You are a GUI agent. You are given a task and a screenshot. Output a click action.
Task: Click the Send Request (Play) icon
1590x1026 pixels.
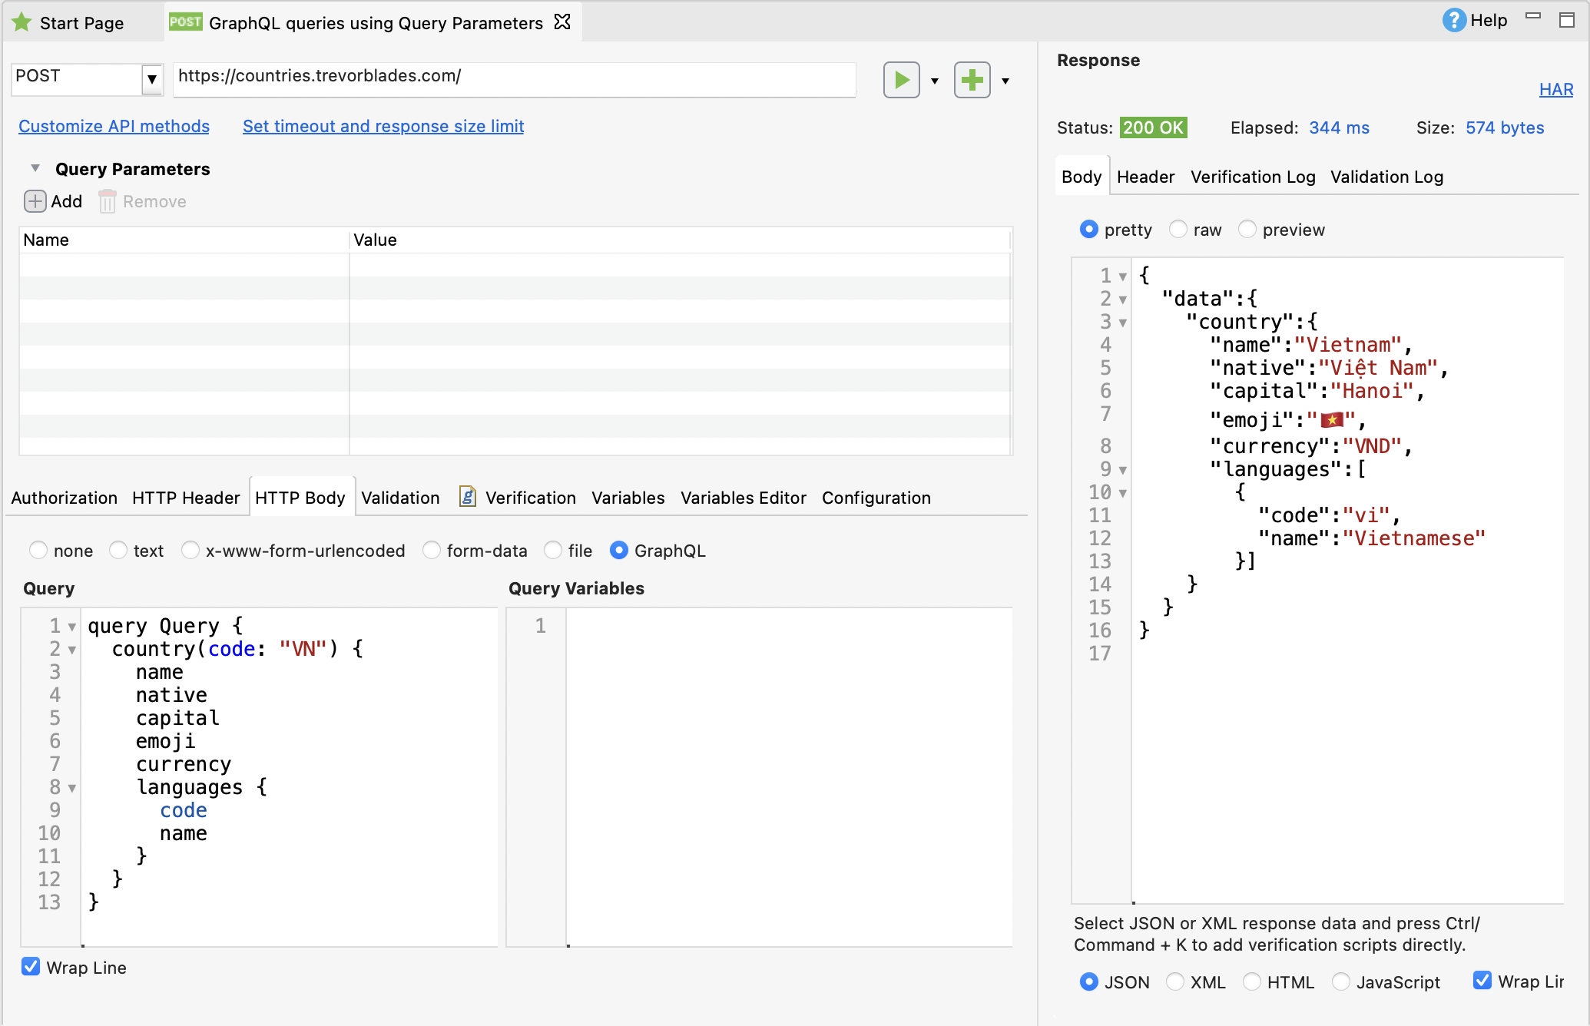click(x=905, y=78)
